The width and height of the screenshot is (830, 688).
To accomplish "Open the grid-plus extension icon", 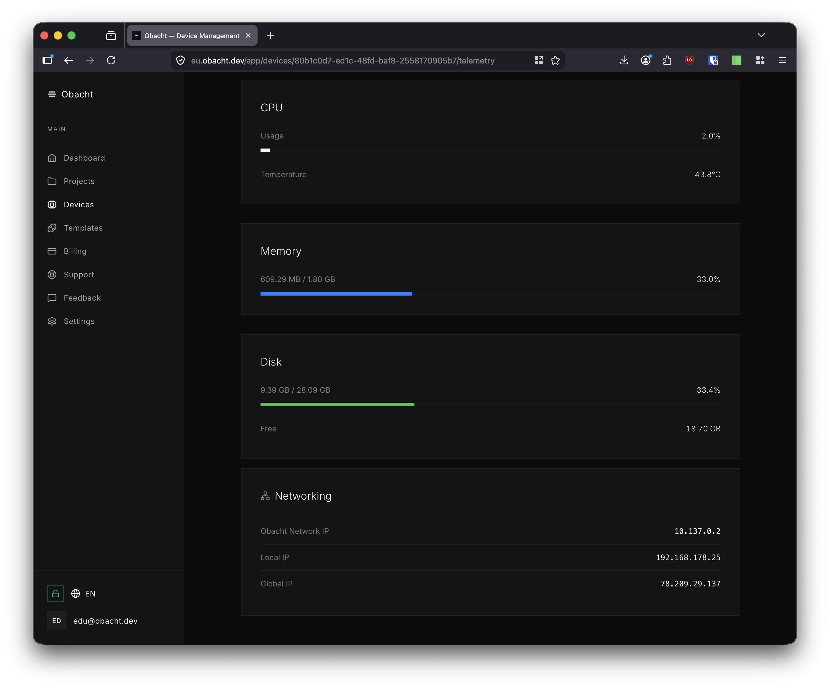I will tap(760, 61).
